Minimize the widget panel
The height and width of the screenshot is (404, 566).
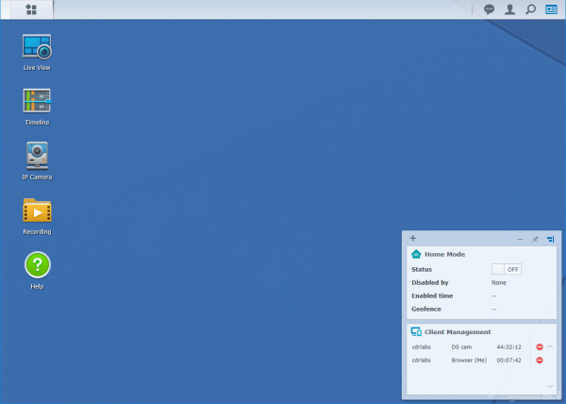tap(520, 239)
